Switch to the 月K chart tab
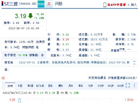This screenshot has height=103, width=138. point(70,86)
